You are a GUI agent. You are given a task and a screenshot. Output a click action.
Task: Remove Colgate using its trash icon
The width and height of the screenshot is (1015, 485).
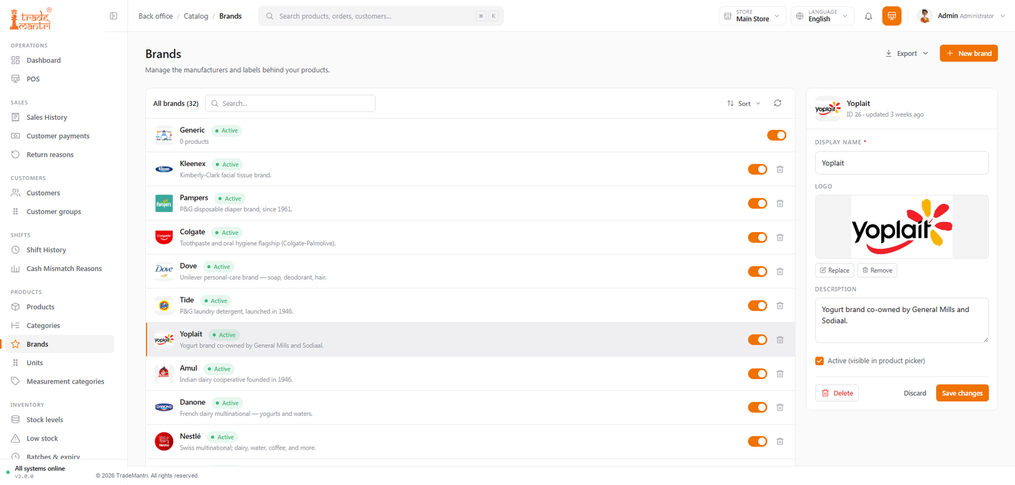tap(780, 238)
